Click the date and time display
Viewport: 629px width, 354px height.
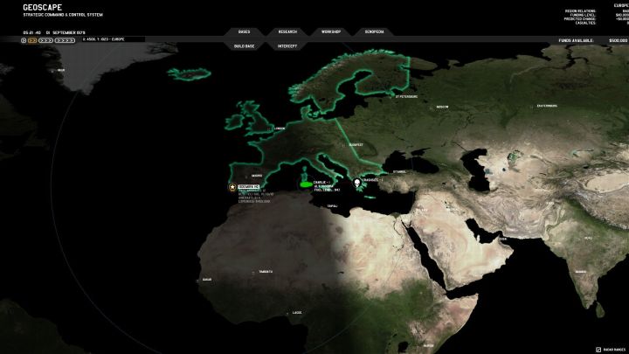click(x=54, y=32)
